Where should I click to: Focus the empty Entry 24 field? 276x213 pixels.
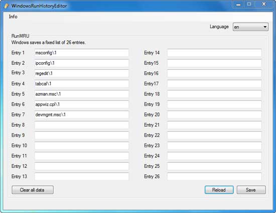(x=214, y=156)
